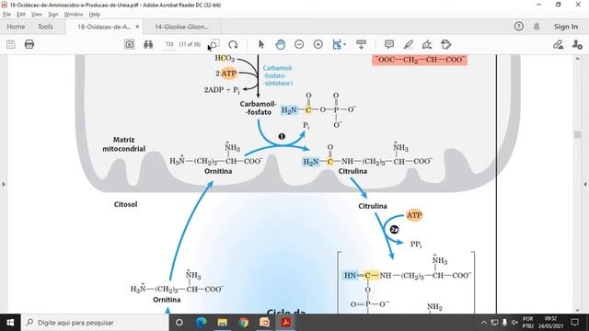Click the Stamp tool icon
Image resolution: width=589 pixels, height=331 pixels.
446,44
